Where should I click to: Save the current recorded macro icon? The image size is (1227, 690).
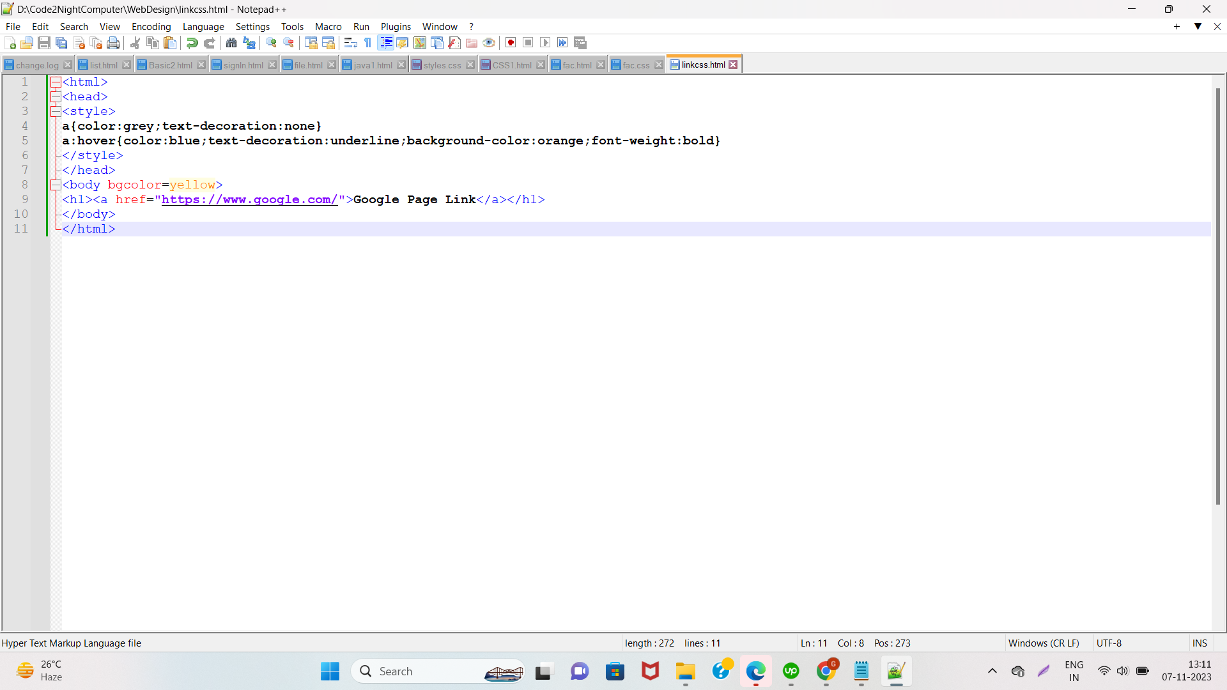pyautogui.click(x=580, y=43)
